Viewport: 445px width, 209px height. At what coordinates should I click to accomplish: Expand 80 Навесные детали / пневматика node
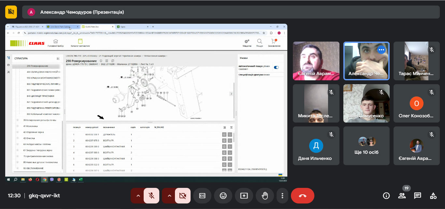(17, 162)
